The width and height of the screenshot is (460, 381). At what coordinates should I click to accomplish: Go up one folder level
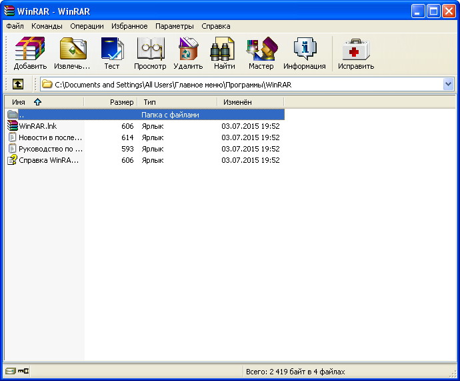pos(18,84)
